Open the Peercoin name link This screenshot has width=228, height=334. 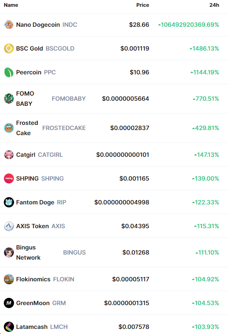coord(29,72)
